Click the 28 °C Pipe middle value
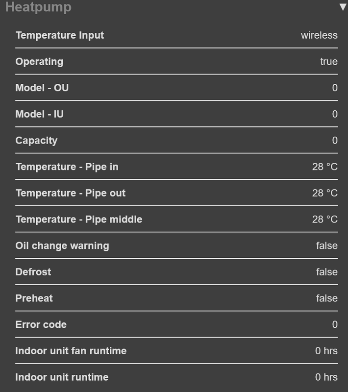The image size is (348, 392). (x=323, y=219)
